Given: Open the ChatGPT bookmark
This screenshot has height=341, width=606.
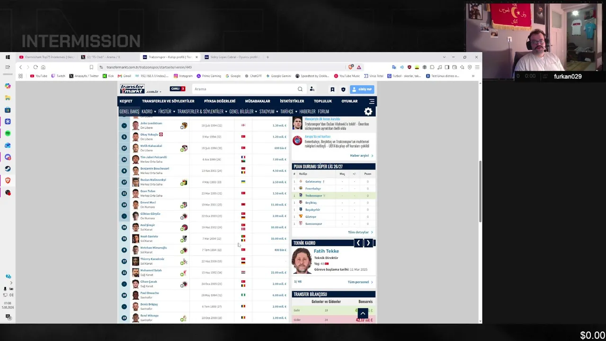Looking at the screenshot, I should [x=253, y=76].
